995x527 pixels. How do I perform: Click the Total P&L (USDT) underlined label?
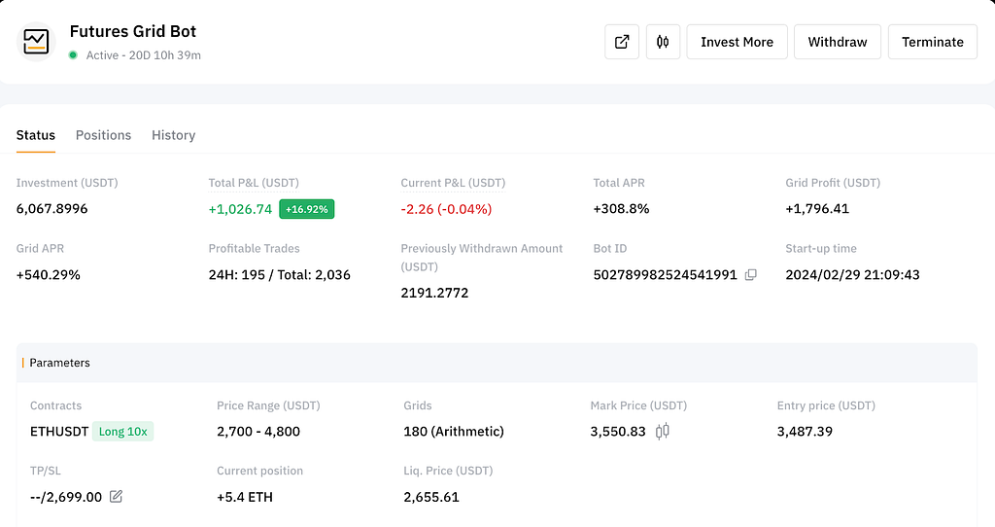254,183
